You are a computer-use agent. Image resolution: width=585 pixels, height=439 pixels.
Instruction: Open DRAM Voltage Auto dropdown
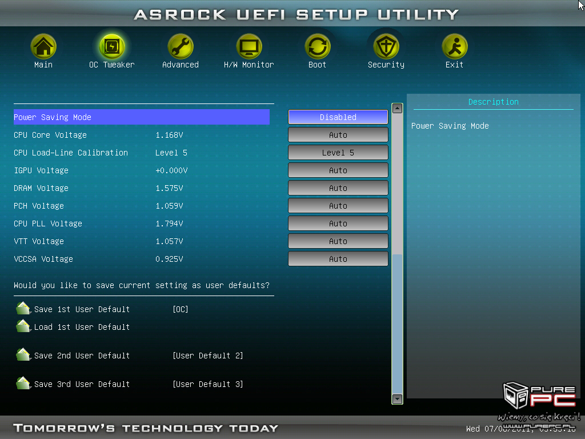point(338,188)
